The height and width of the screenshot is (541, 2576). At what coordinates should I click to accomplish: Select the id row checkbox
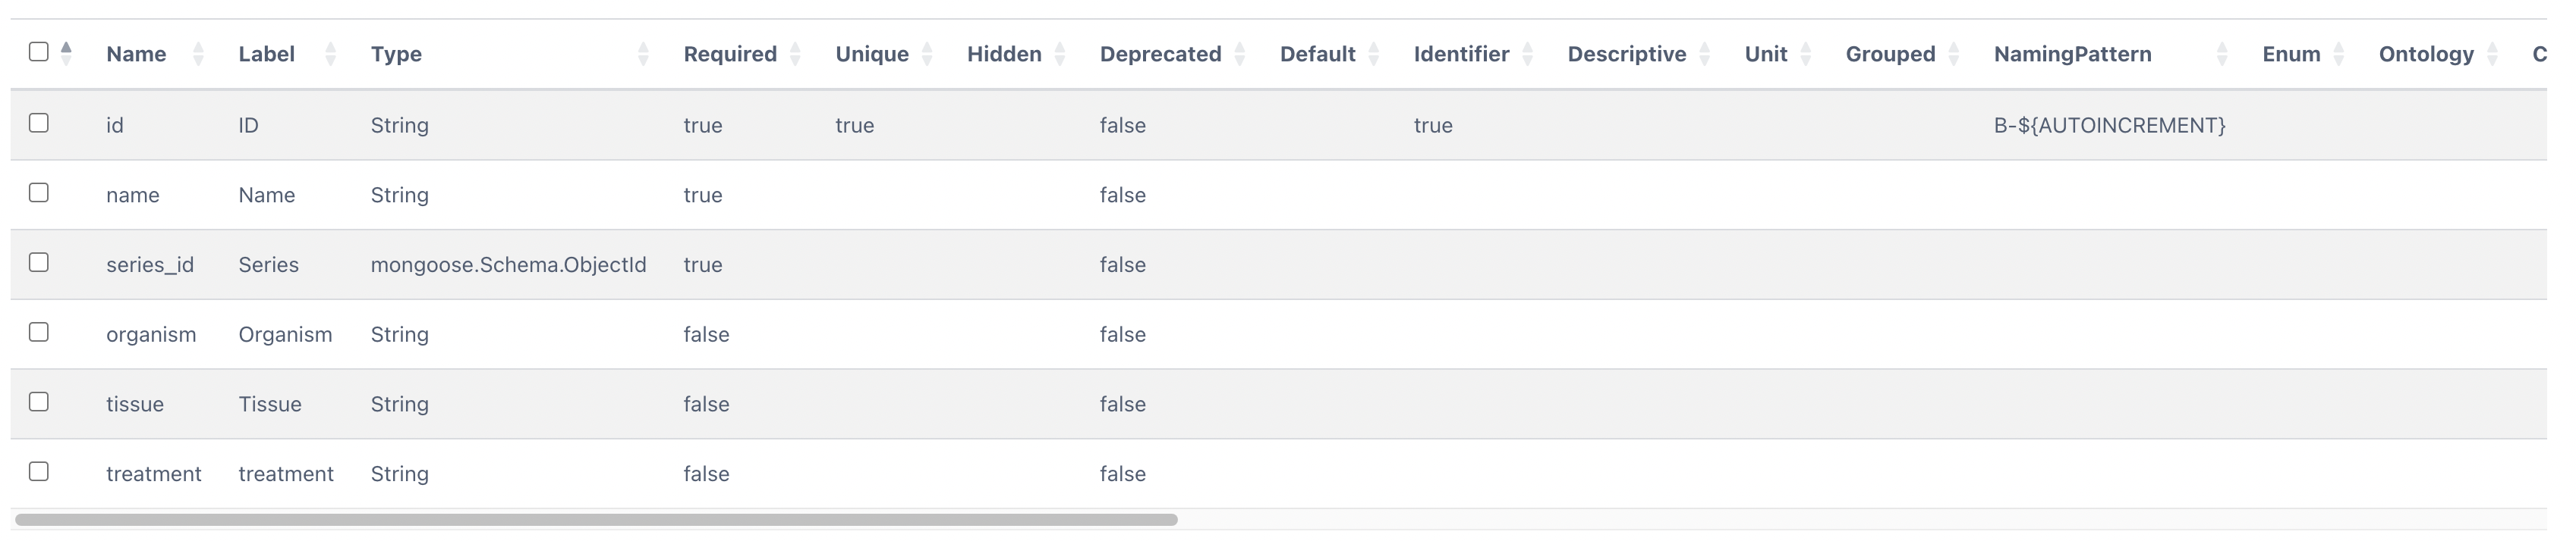39,123
